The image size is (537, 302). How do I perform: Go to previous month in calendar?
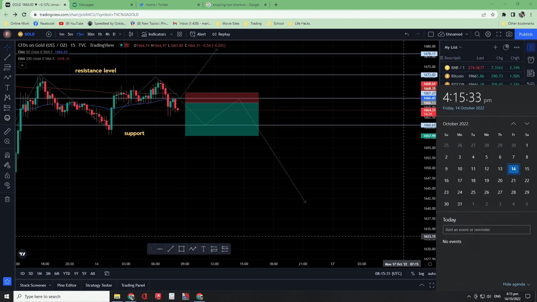514,124
